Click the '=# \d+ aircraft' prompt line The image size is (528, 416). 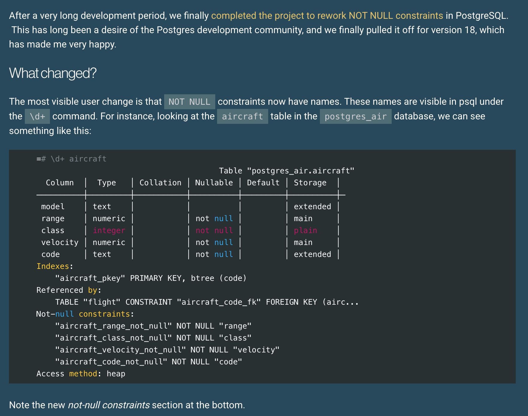click(71, 159)
